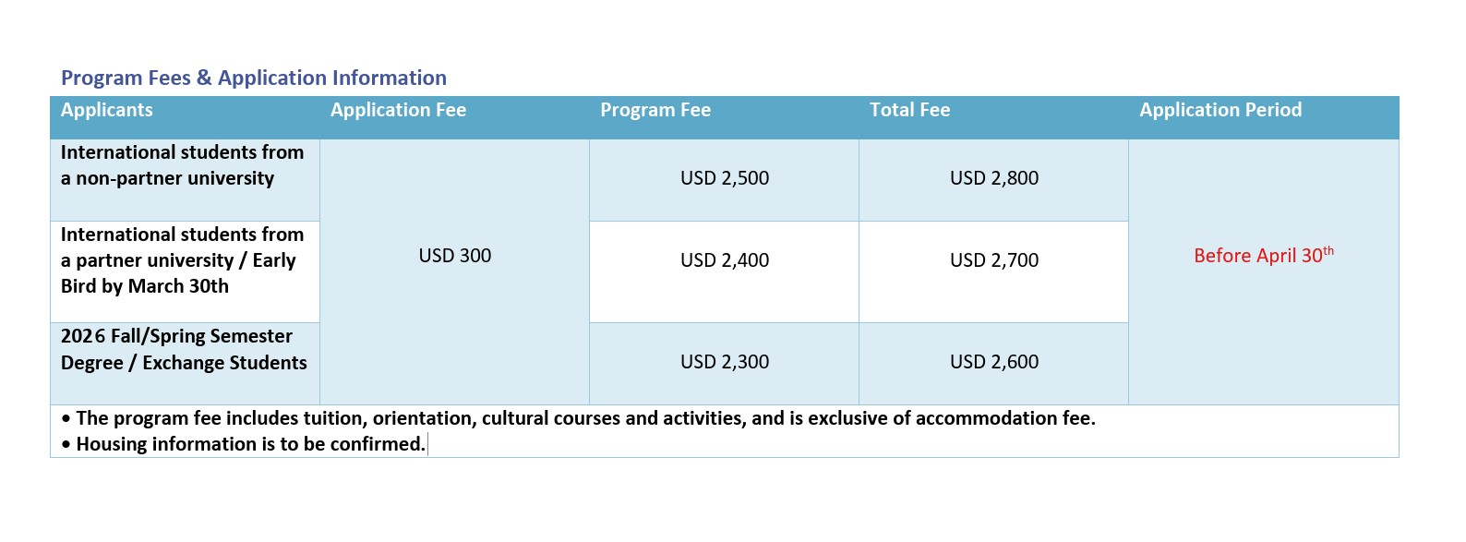Select the Total Fee header cell
The height and width of the screenshot is (542, 1466).
[909, 110]
